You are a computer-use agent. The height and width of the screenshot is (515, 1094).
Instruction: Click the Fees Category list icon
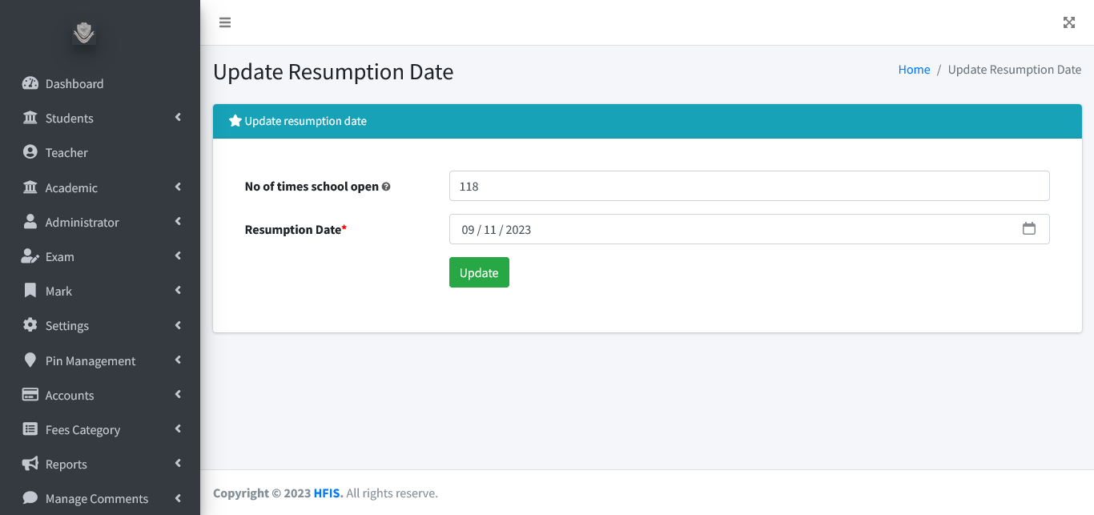30,429
